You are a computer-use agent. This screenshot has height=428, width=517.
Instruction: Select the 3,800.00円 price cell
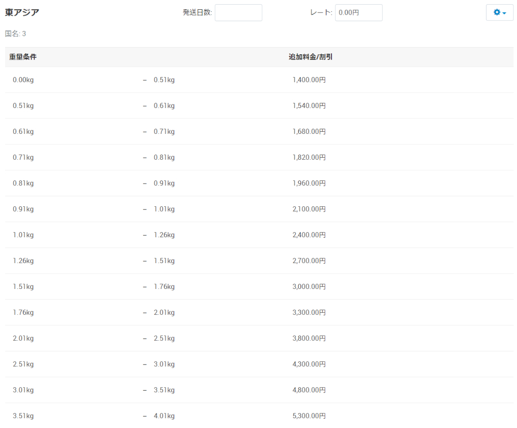(x=309, y=338)
